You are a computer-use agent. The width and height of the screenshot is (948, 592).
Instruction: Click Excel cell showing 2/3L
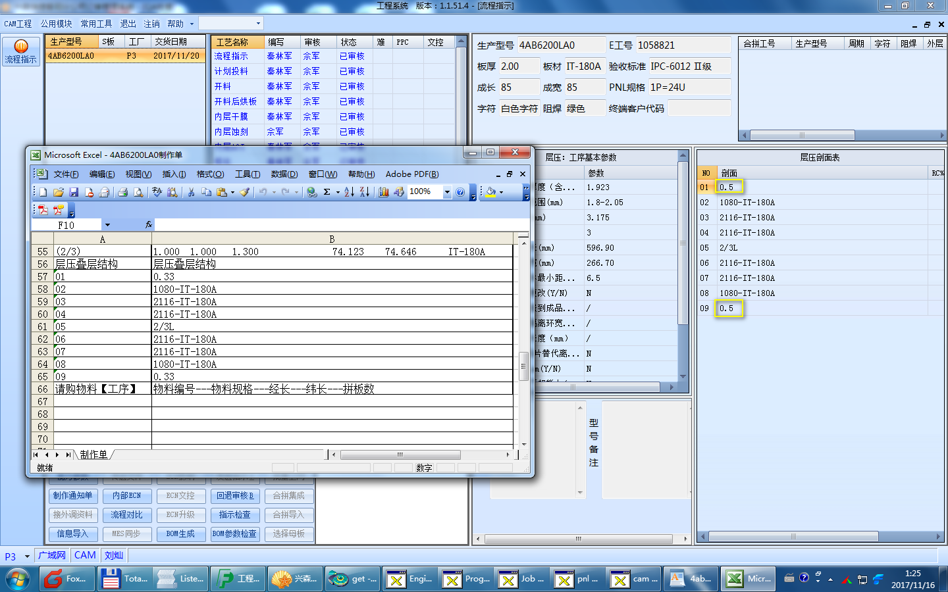click(x=332, y=327)
